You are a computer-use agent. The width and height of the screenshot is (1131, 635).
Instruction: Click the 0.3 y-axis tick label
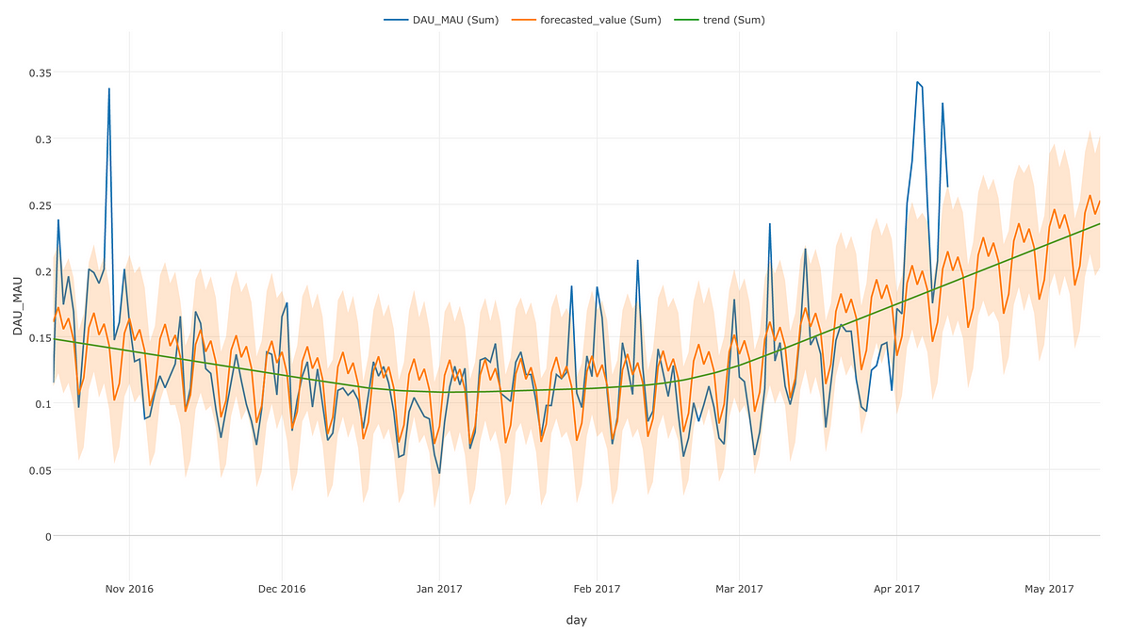[41, 138]
